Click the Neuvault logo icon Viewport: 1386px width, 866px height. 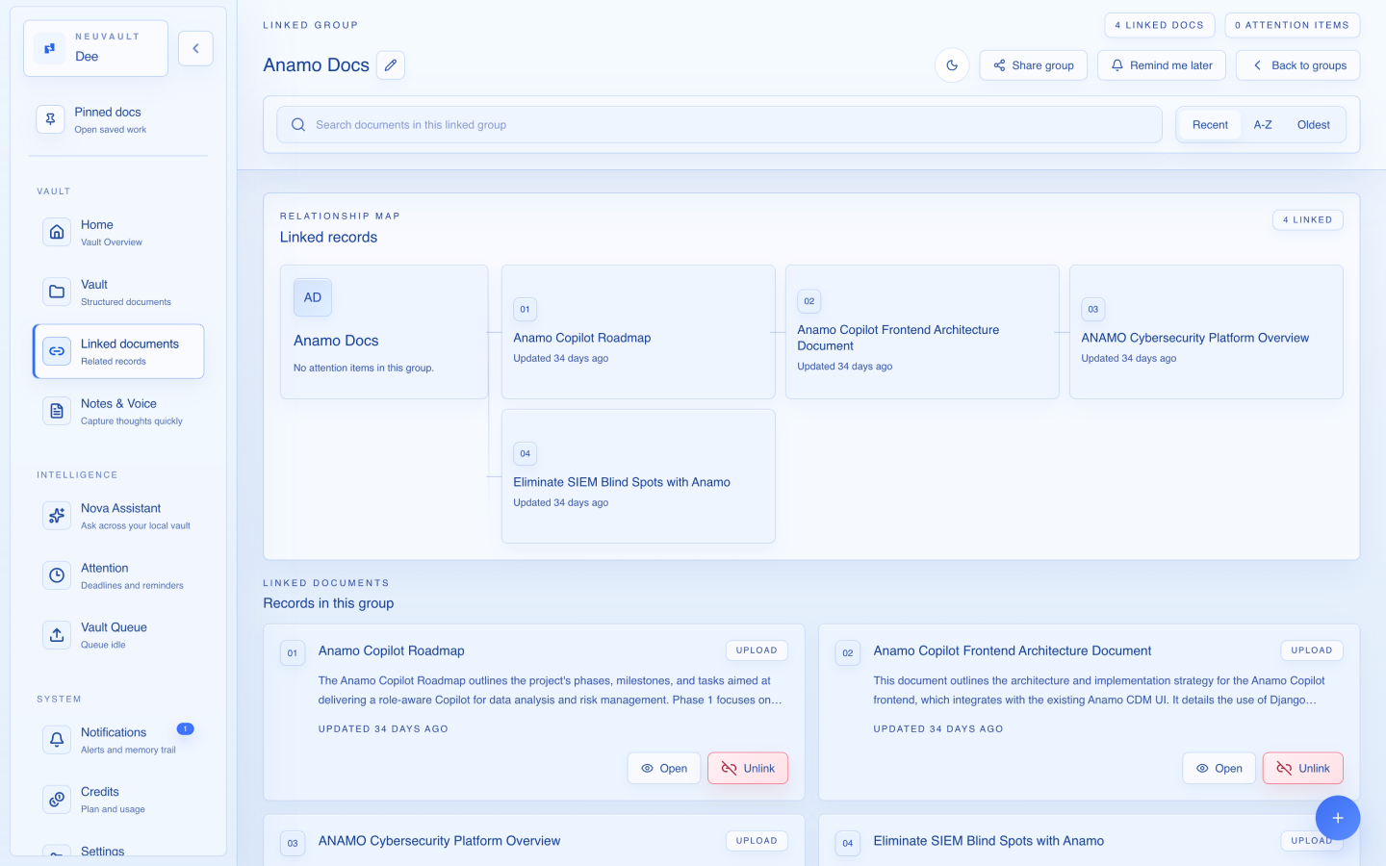coord(49,48)
